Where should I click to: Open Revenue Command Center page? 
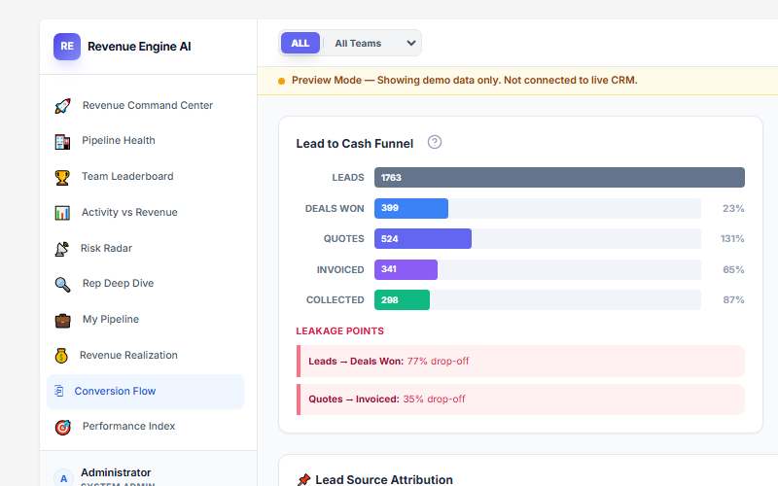click(x=145, y=105)
